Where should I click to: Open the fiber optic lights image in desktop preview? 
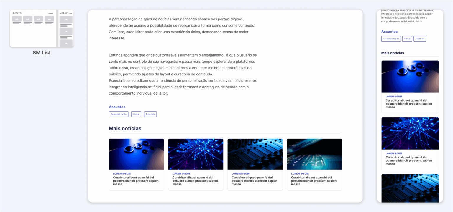(196, 154)
